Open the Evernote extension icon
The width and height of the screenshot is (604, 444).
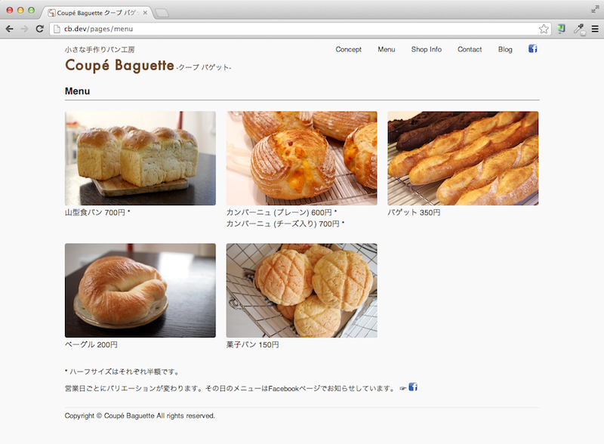561,29
